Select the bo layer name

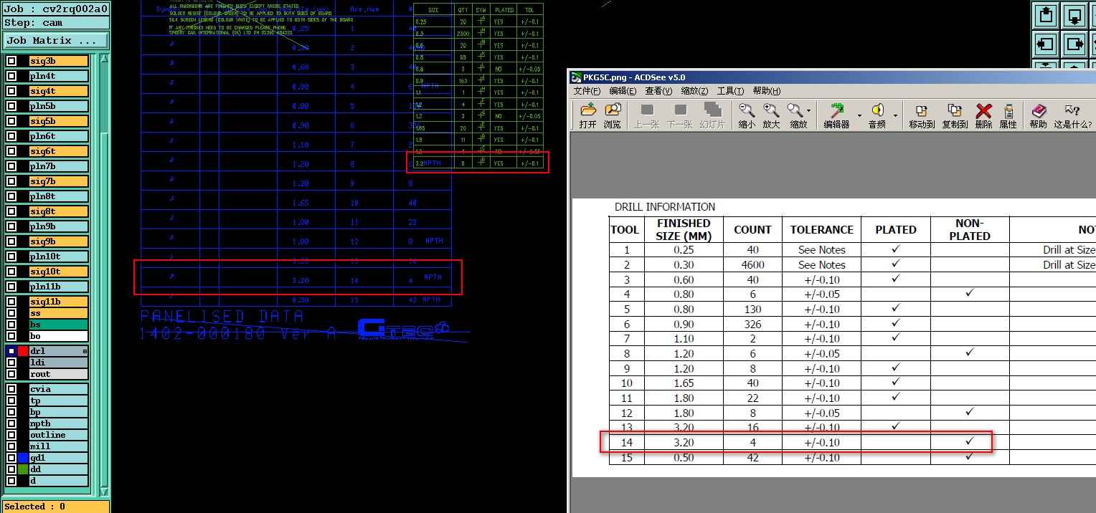(58, 336)
